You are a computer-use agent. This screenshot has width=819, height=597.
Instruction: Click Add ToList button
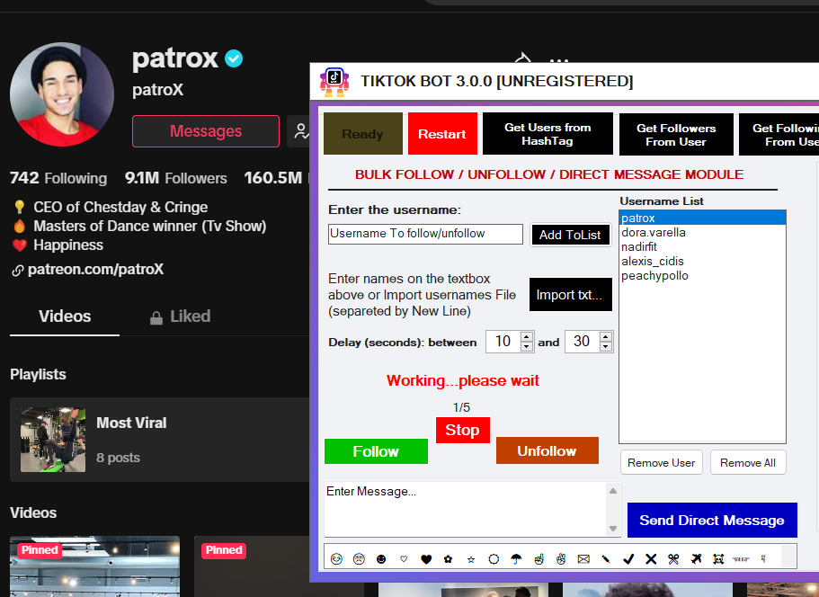pyautogui.click(x=570, y=235)
